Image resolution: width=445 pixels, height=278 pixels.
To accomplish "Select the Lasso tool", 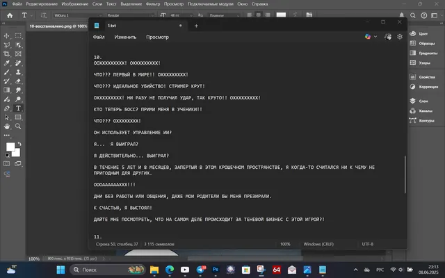I will pyautogui.click(x=6, y=45).
